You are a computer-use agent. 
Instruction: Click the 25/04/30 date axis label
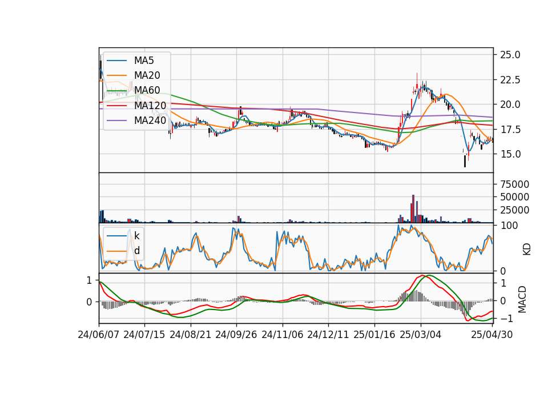point(492,335)
